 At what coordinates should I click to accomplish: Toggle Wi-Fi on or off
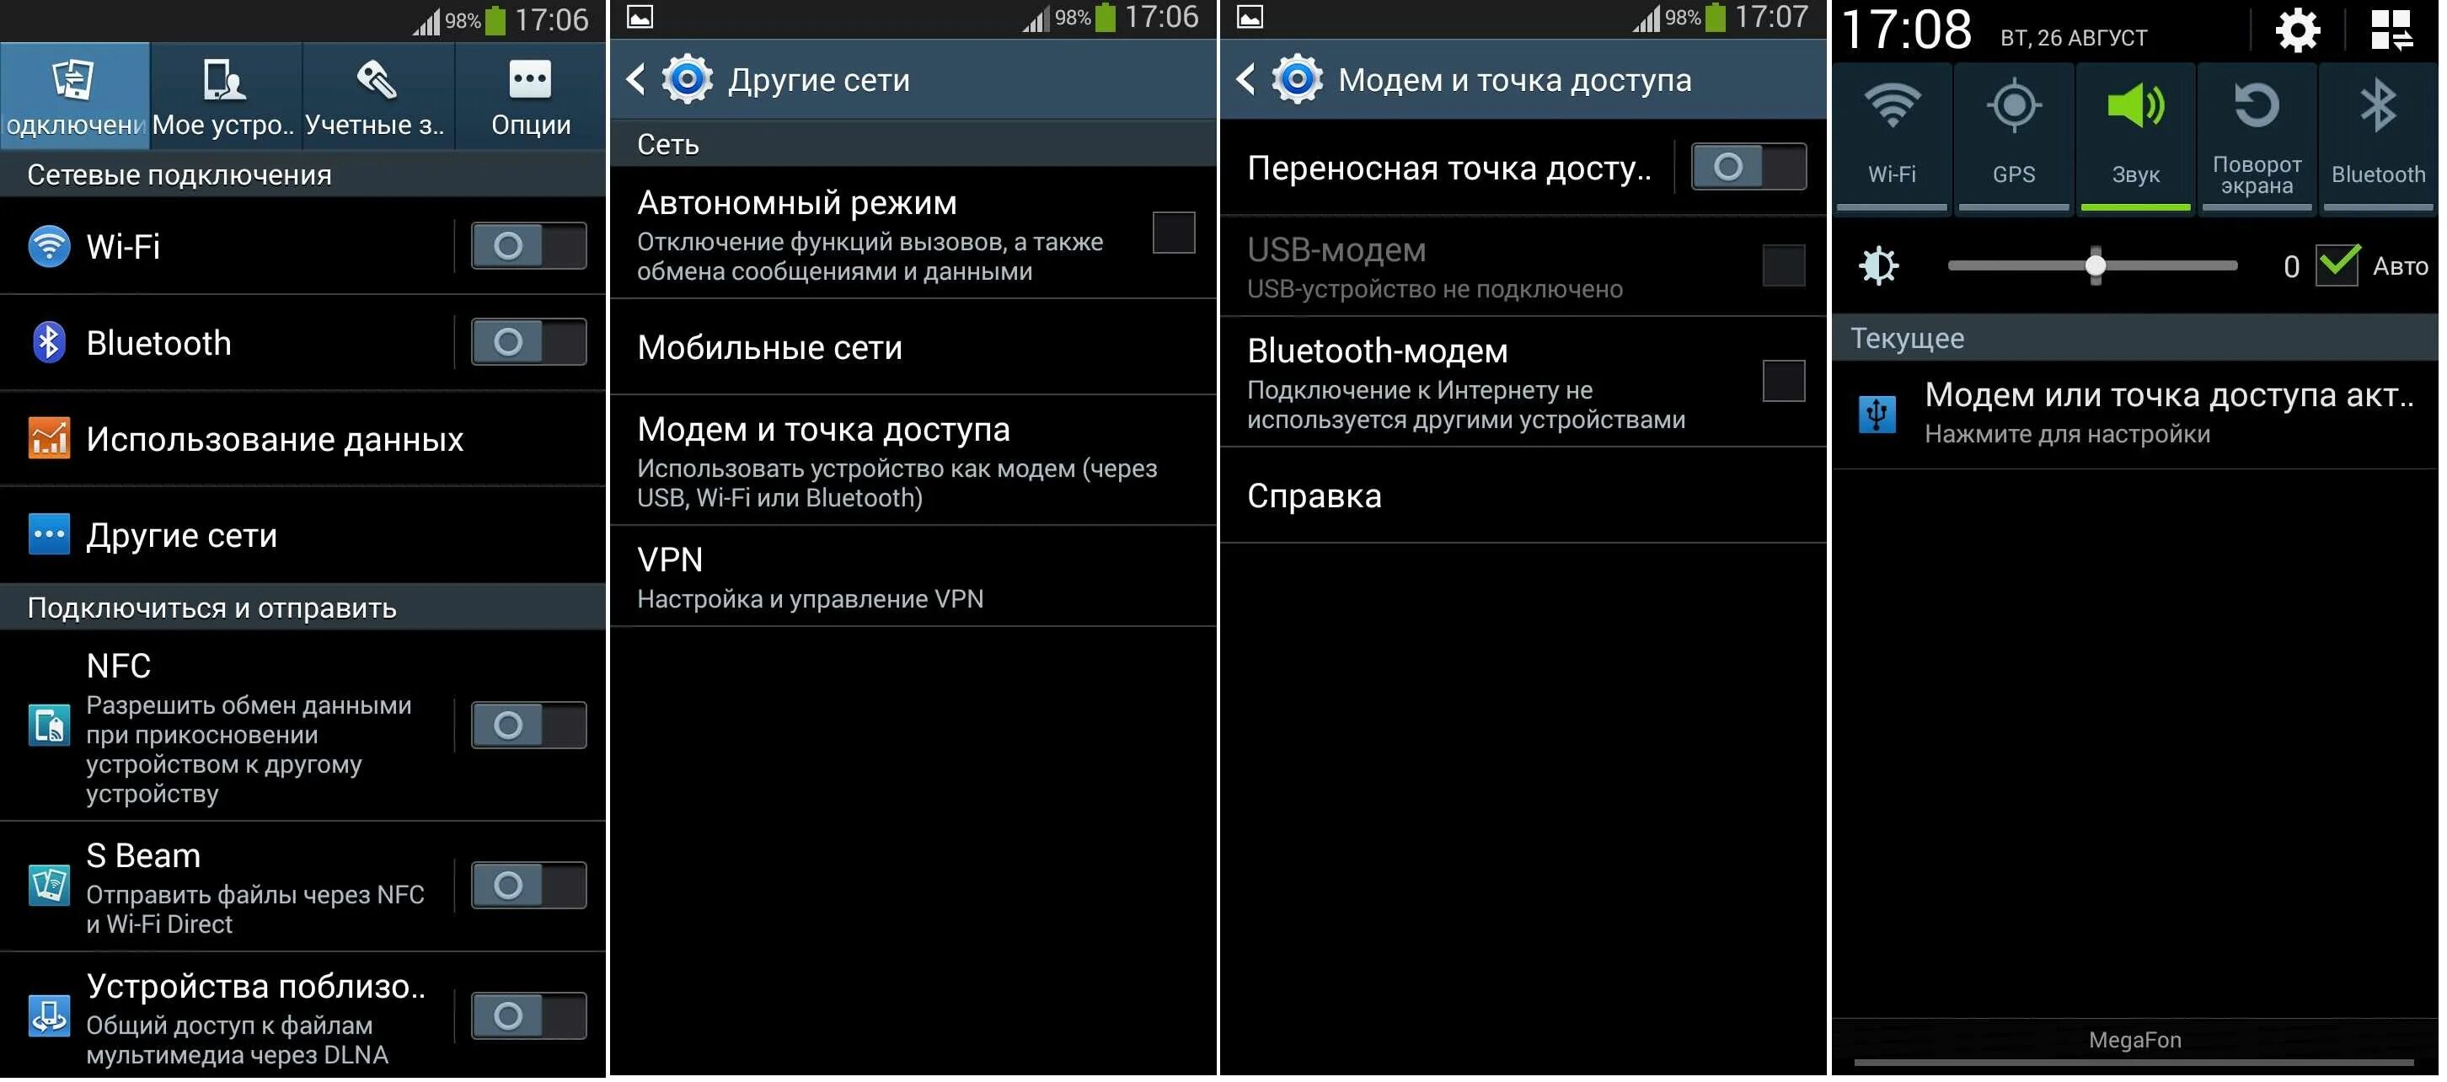click(x=527, y=245)
